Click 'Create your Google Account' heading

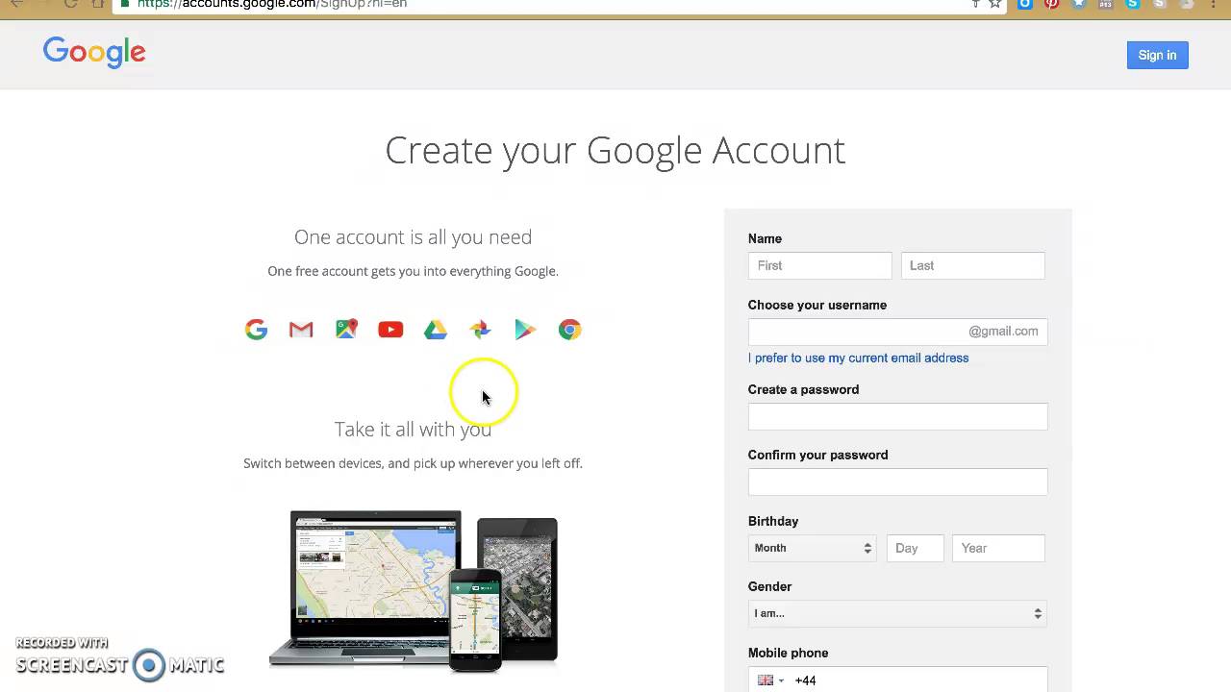(x=615, y=150)
